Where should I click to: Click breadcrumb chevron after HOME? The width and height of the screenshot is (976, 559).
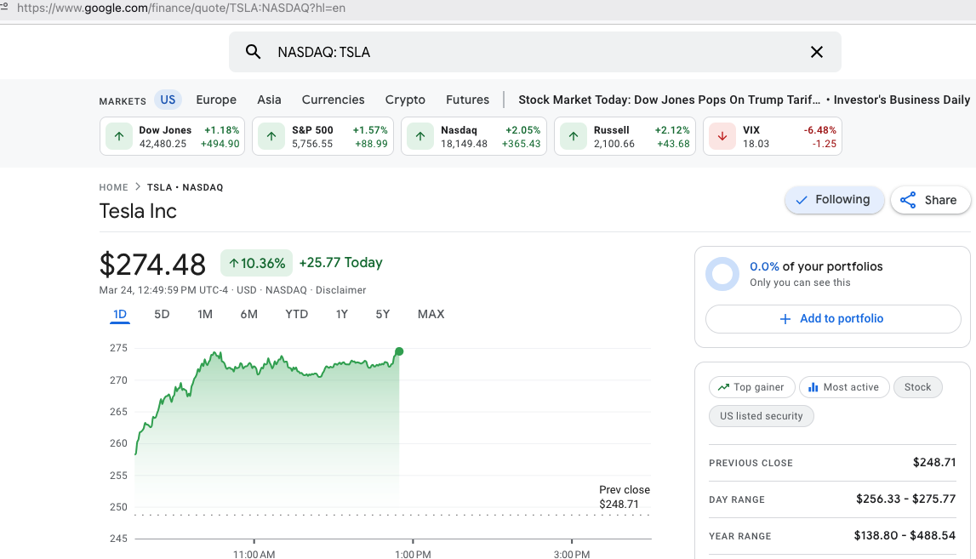click(x=138, y=186)
